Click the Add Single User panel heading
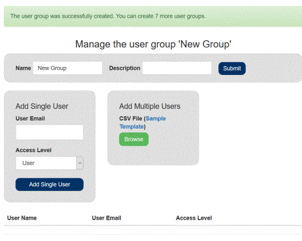302x241 pixels. click(x=42, y=106)
